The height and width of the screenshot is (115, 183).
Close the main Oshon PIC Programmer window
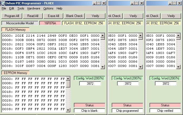(x=104, y=3)
